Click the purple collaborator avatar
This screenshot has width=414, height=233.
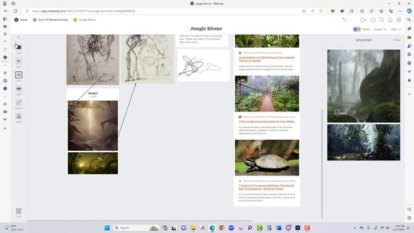(x=355, y=29)
